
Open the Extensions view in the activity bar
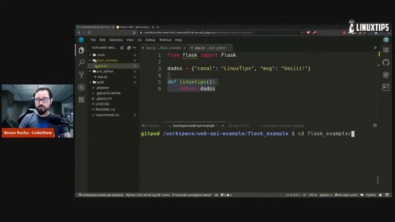pos(81,100)
